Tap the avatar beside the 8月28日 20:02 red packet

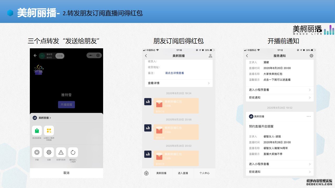[x=148, y=154]
